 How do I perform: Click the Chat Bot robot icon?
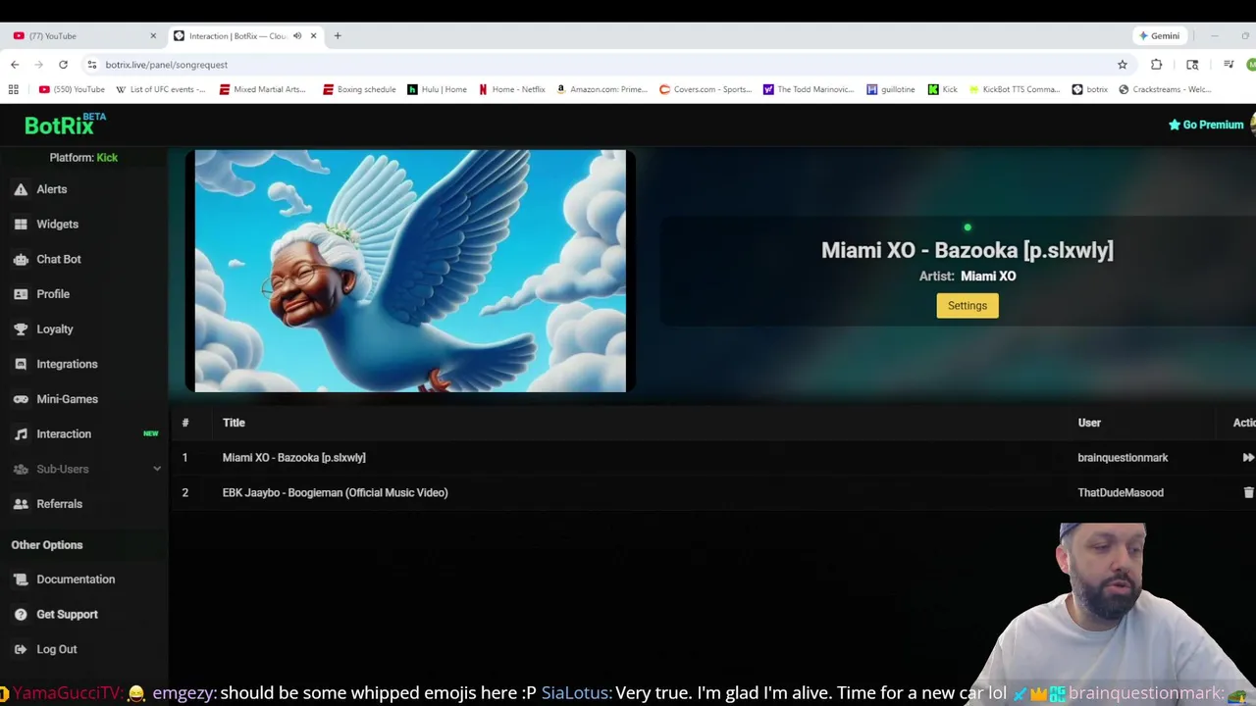click(x=21, y=259)
